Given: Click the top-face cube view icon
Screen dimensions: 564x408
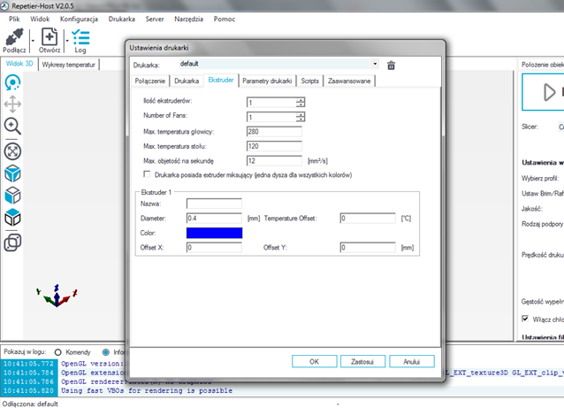Looking at the screenshot, I should tap(12, 218).
